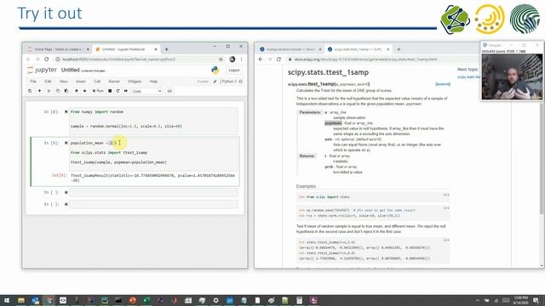Switch to the numpy.random.normal docs tab
The height and width of the screenshot is (306, 545).
(290, 49)
